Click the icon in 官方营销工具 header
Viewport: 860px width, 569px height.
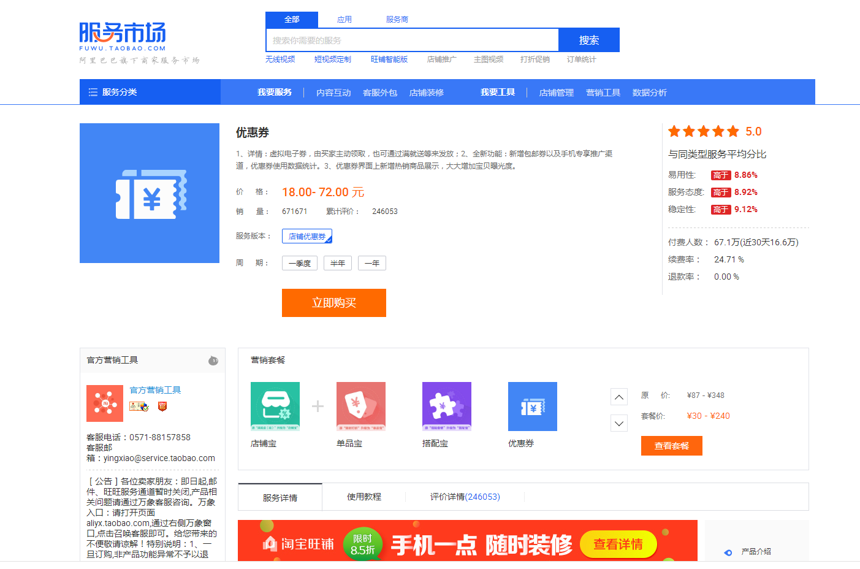pyautogui.click(x=213, y=361)
